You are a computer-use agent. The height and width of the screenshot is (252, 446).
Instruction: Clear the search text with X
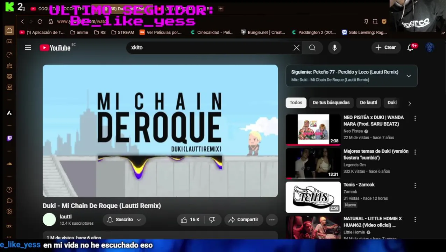297,48
